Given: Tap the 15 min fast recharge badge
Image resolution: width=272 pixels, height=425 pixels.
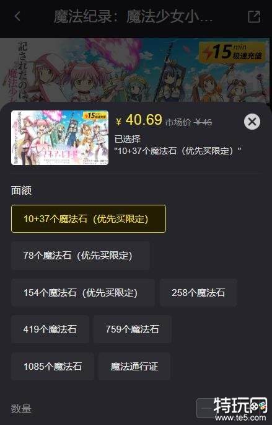Looking at the screenshot, I should (232, 52).
